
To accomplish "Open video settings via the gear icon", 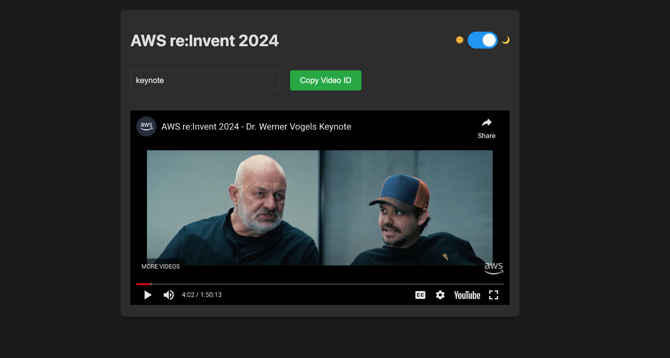I will 440,295.
